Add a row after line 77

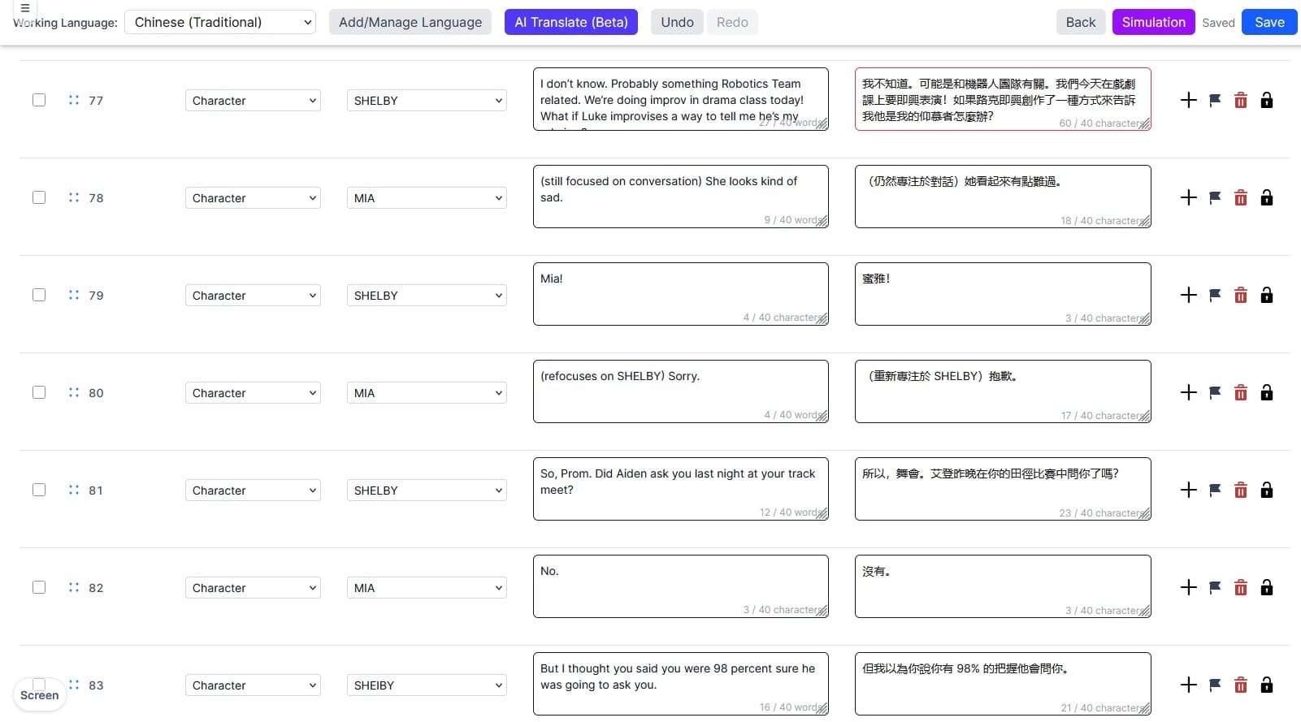coord(1189,100)
